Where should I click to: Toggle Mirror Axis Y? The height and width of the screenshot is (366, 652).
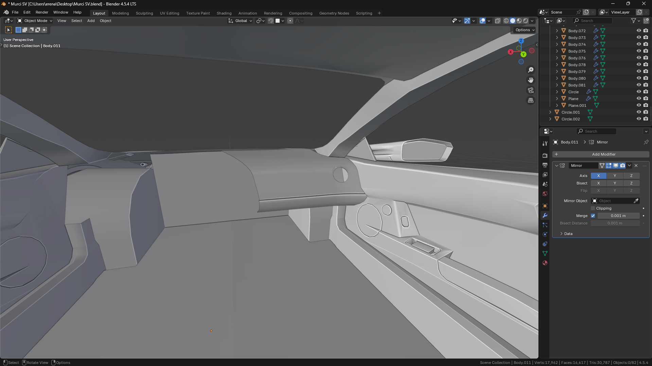[x=615, y=176]
